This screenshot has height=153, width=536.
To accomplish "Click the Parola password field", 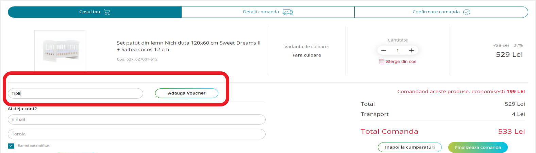I will click(x=136, y=134).
